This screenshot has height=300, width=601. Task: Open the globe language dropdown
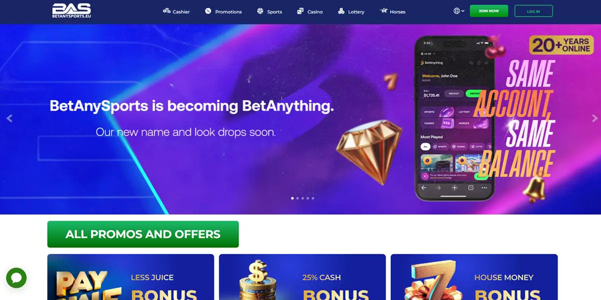click(x=459, y=11)
